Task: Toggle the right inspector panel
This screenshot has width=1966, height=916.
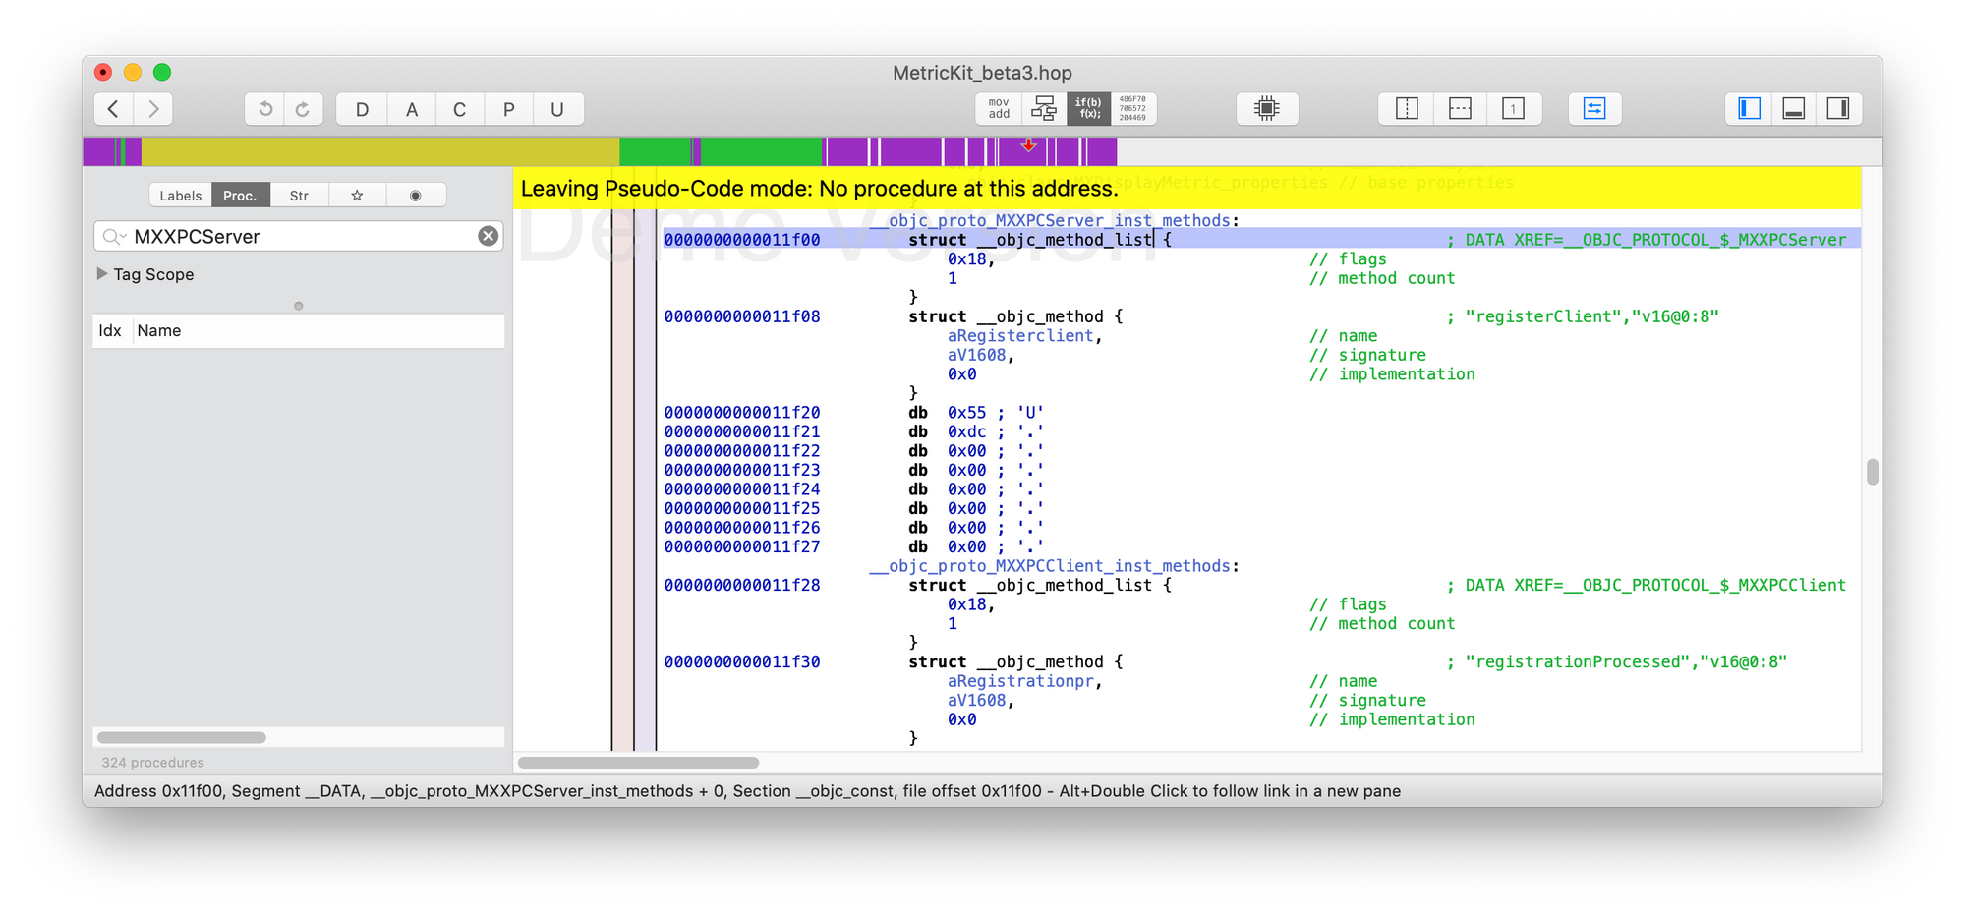Action: pyautogui.click(x=1838, y=108)
